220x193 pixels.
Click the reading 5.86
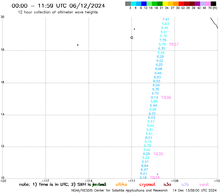tap(154, 101)
